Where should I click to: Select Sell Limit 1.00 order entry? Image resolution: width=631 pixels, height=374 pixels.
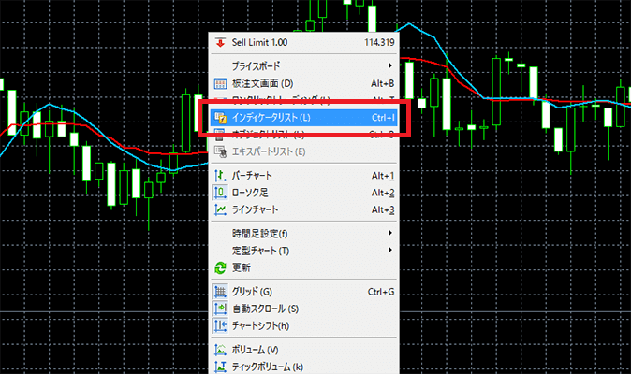[304, 43]
